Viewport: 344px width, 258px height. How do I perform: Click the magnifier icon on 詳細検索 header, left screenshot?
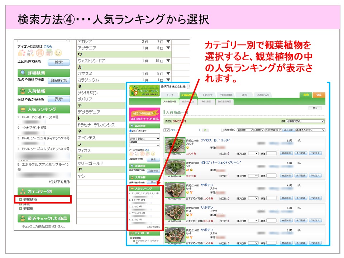23,73
